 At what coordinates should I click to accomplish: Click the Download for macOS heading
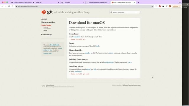[87, 23]
